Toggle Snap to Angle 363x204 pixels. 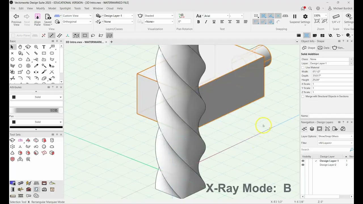tap(271, 16)
